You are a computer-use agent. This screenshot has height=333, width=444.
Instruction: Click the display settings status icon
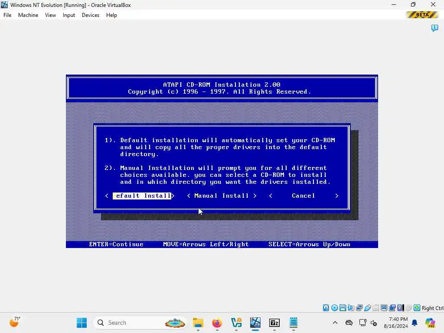click(x=384, y=308)
